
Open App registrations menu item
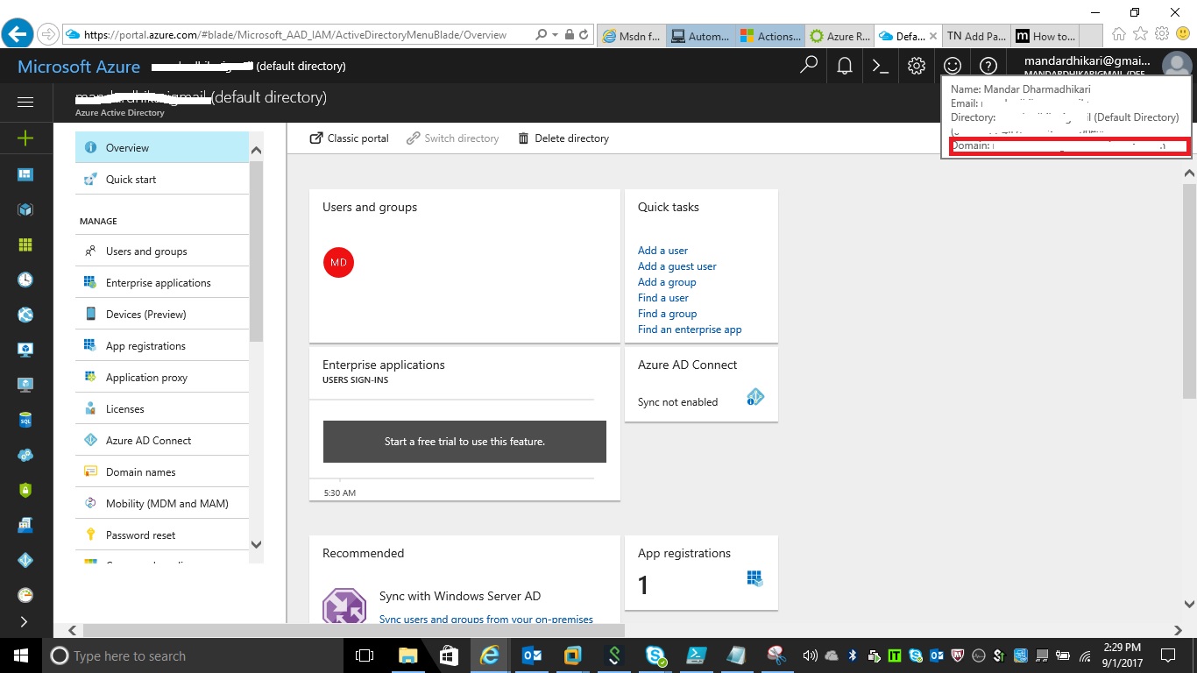[x=162, y=345]
